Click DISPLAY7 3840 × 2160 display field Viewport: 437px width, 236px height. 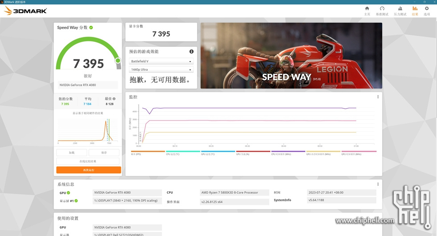tap(127, 201)
